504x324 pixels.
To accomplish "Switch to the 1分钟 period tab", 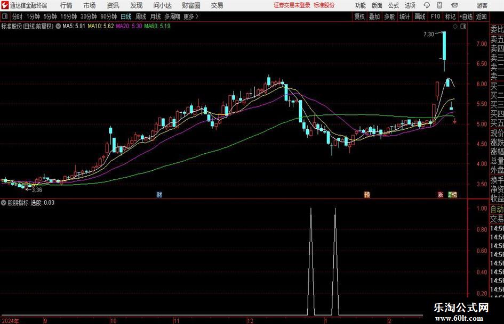I will pos(33,16).
